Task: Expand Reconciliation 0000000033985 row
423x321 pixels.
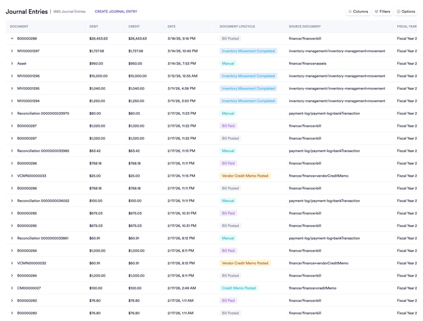Action: [12, 151]
